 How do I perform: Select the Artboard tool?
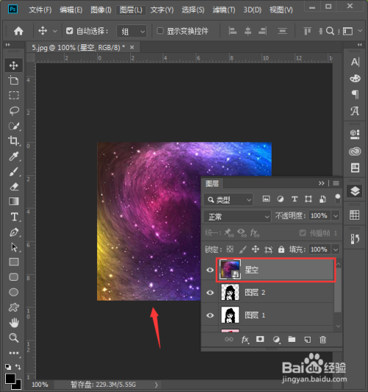13,80
